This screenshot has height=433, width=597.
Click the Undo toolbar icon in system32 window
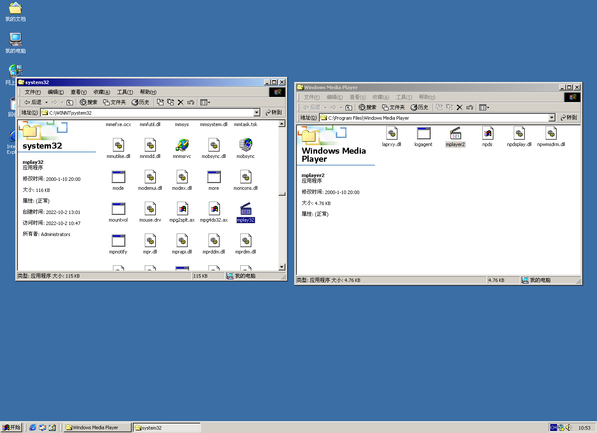pos(191,102)
